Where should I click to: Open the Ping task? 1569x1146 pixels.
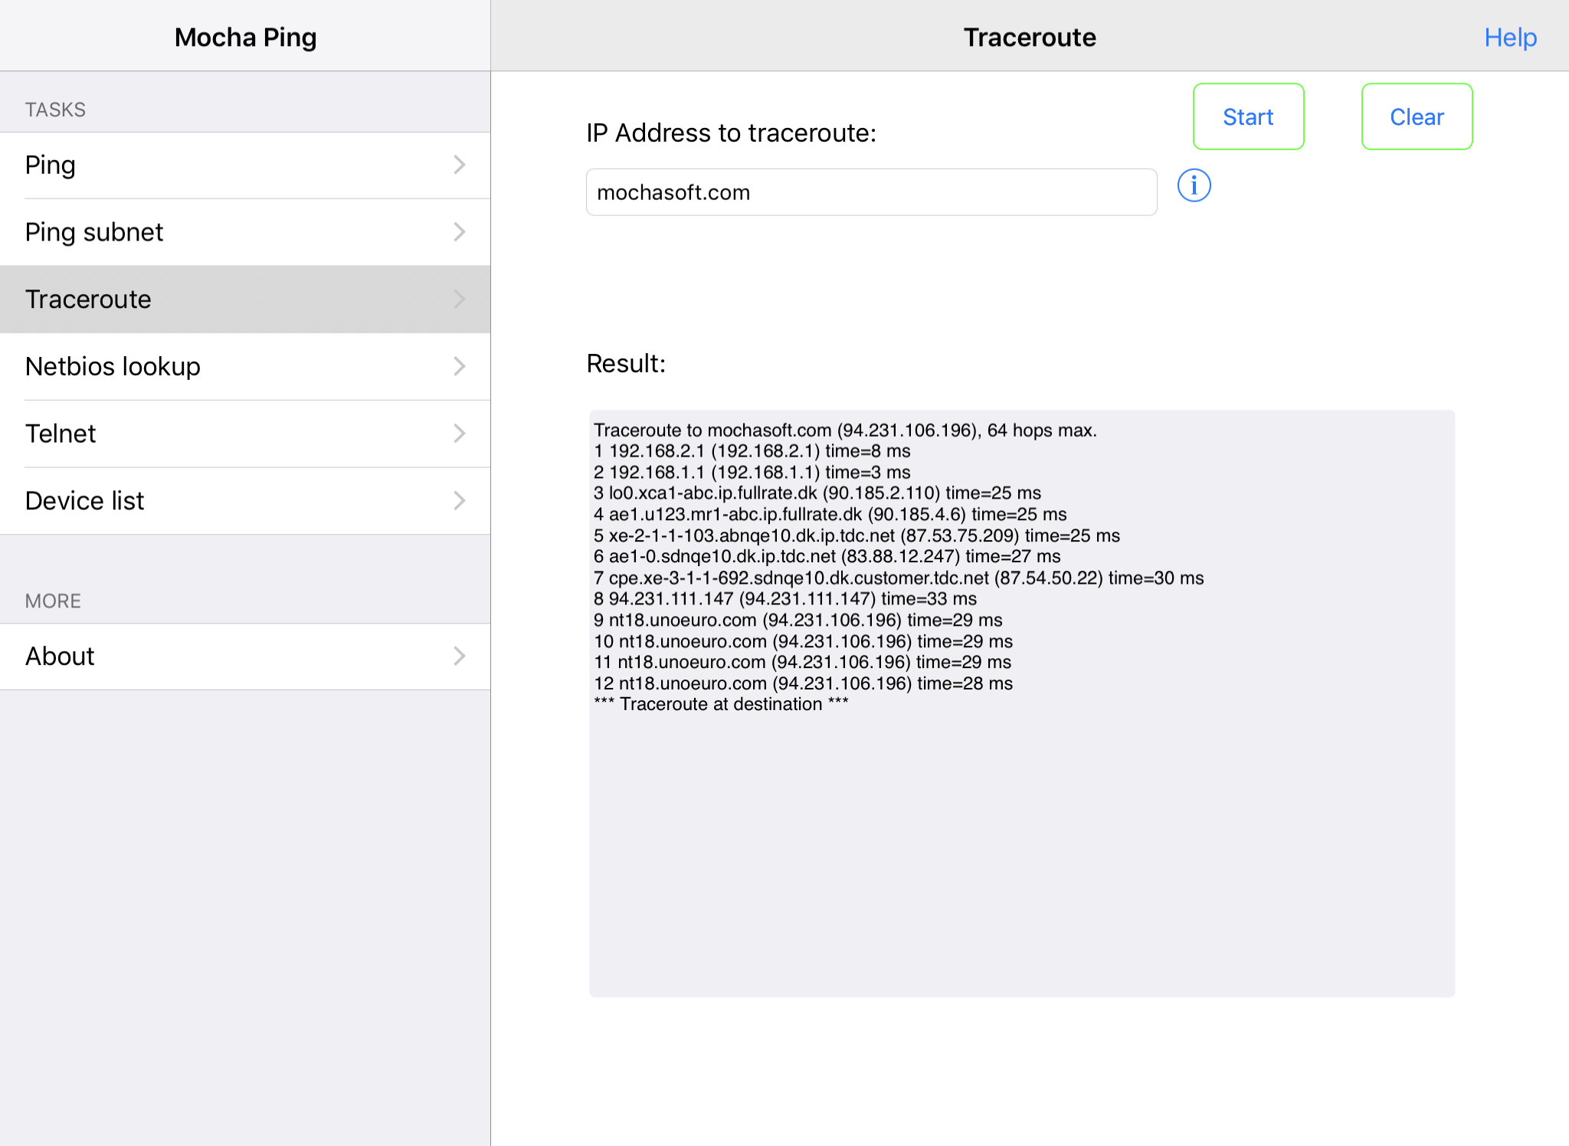[x=245, y=165]
